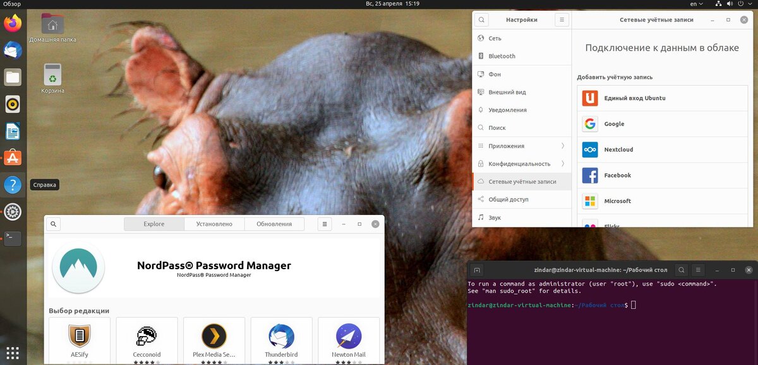Screen dimensions: 758x365
Task: Open the Help (Справка) dock icon
Action: 13,185
